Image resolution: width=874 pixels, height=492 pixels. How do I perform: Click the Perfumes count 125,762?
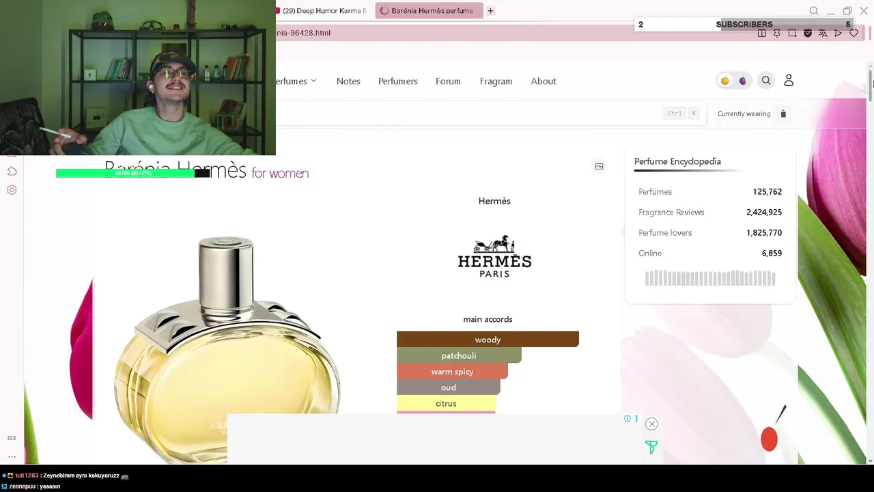[x=767, y=192]
